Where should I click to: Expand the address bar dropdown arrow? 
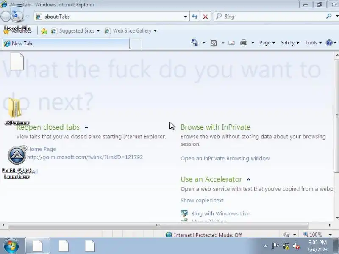coord(185,17)
